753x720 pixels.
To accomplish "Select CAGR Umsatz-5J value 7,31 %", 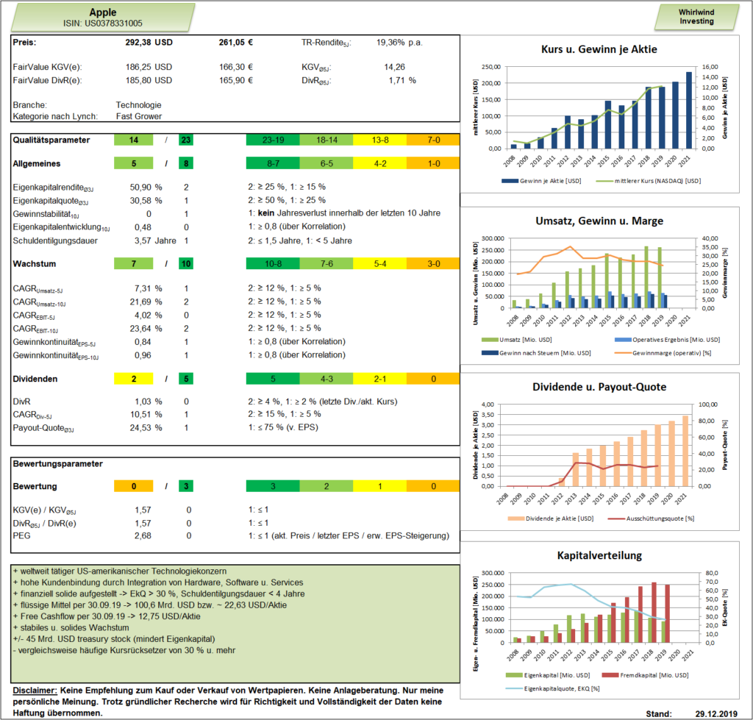I will [148, 289].
